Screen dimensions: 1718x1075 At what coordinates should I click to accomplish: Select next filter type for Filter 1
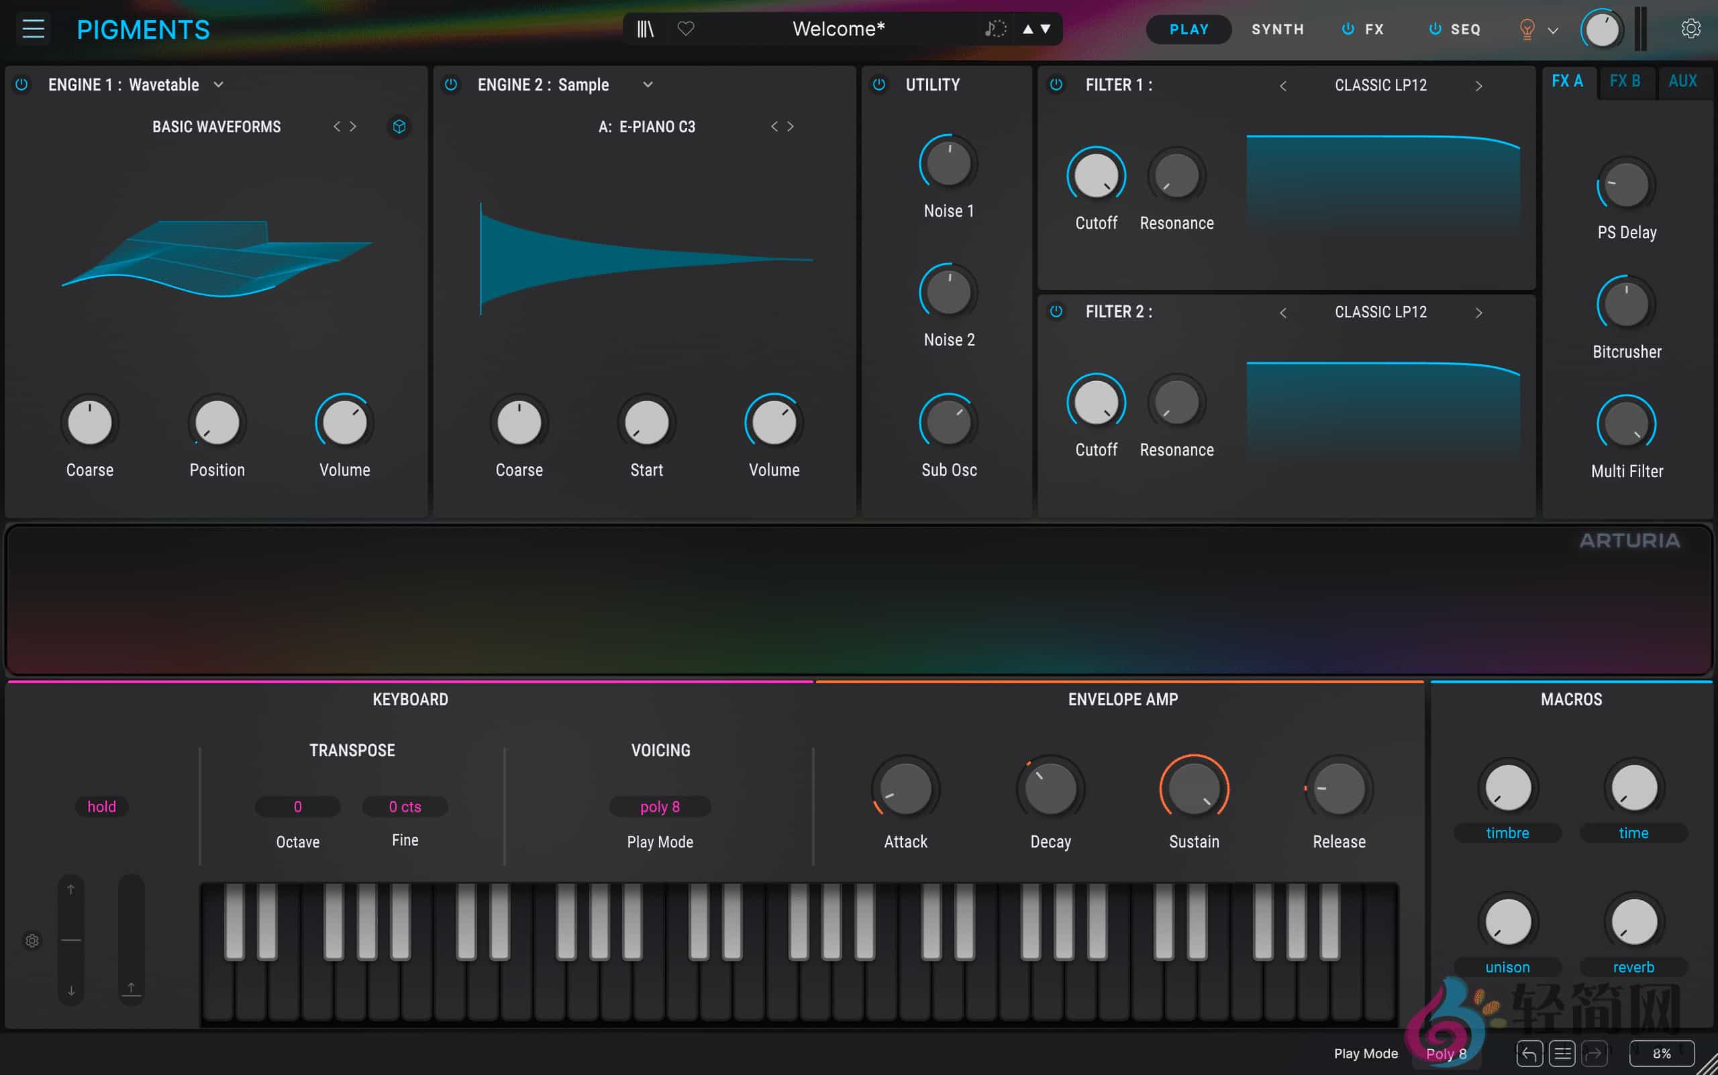pyautogui.click(x=1478, y=85)
